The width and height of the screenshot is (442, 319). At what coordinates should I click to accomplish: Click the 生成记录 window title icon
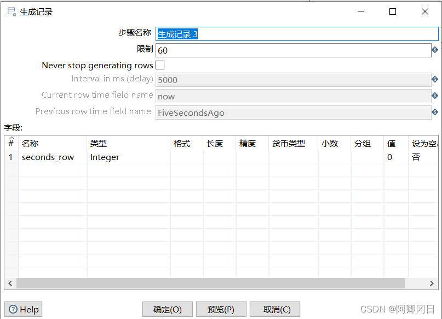coord(11,11)
